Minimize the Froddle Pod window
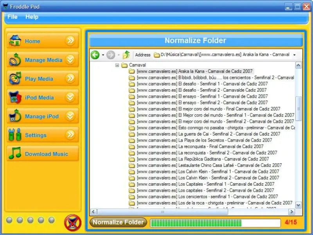 coord(288,7)
